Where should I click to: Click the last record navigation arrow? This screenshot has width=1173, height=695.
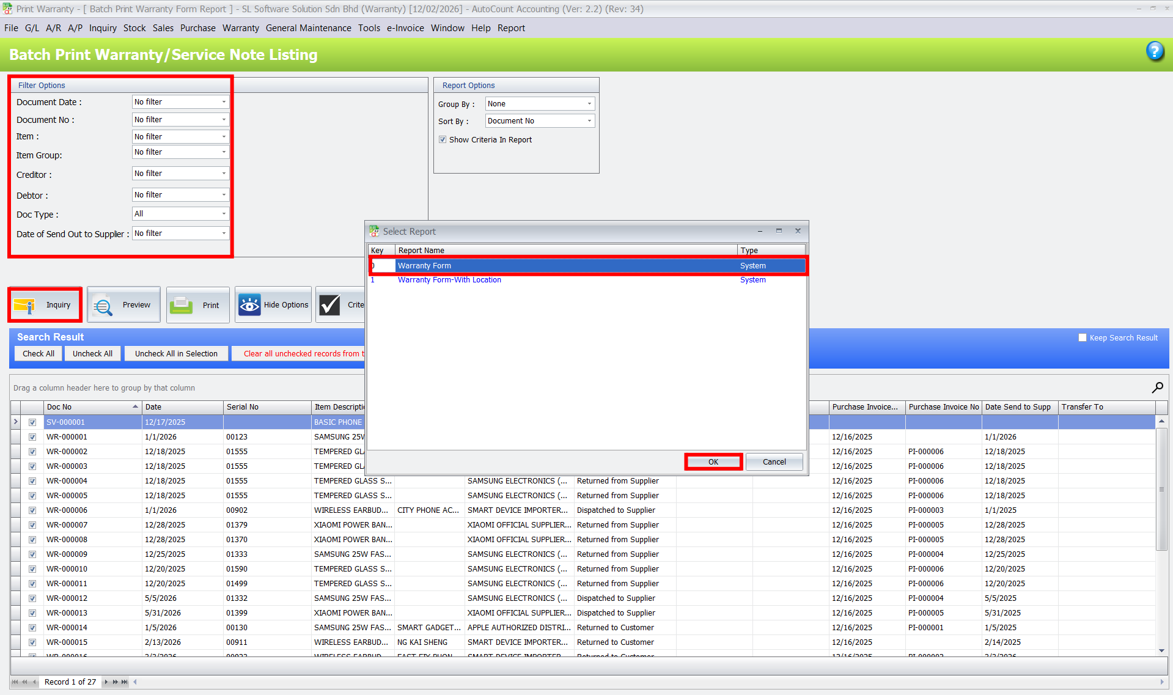click(x=124, y=682)
